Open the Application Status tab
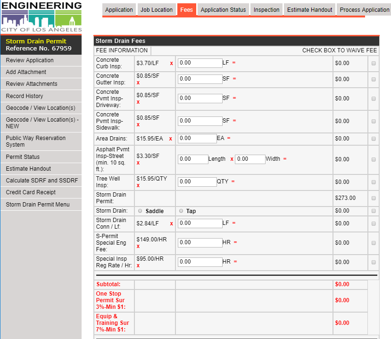Viewport: 391px width, 339px height. click(223, 10)
